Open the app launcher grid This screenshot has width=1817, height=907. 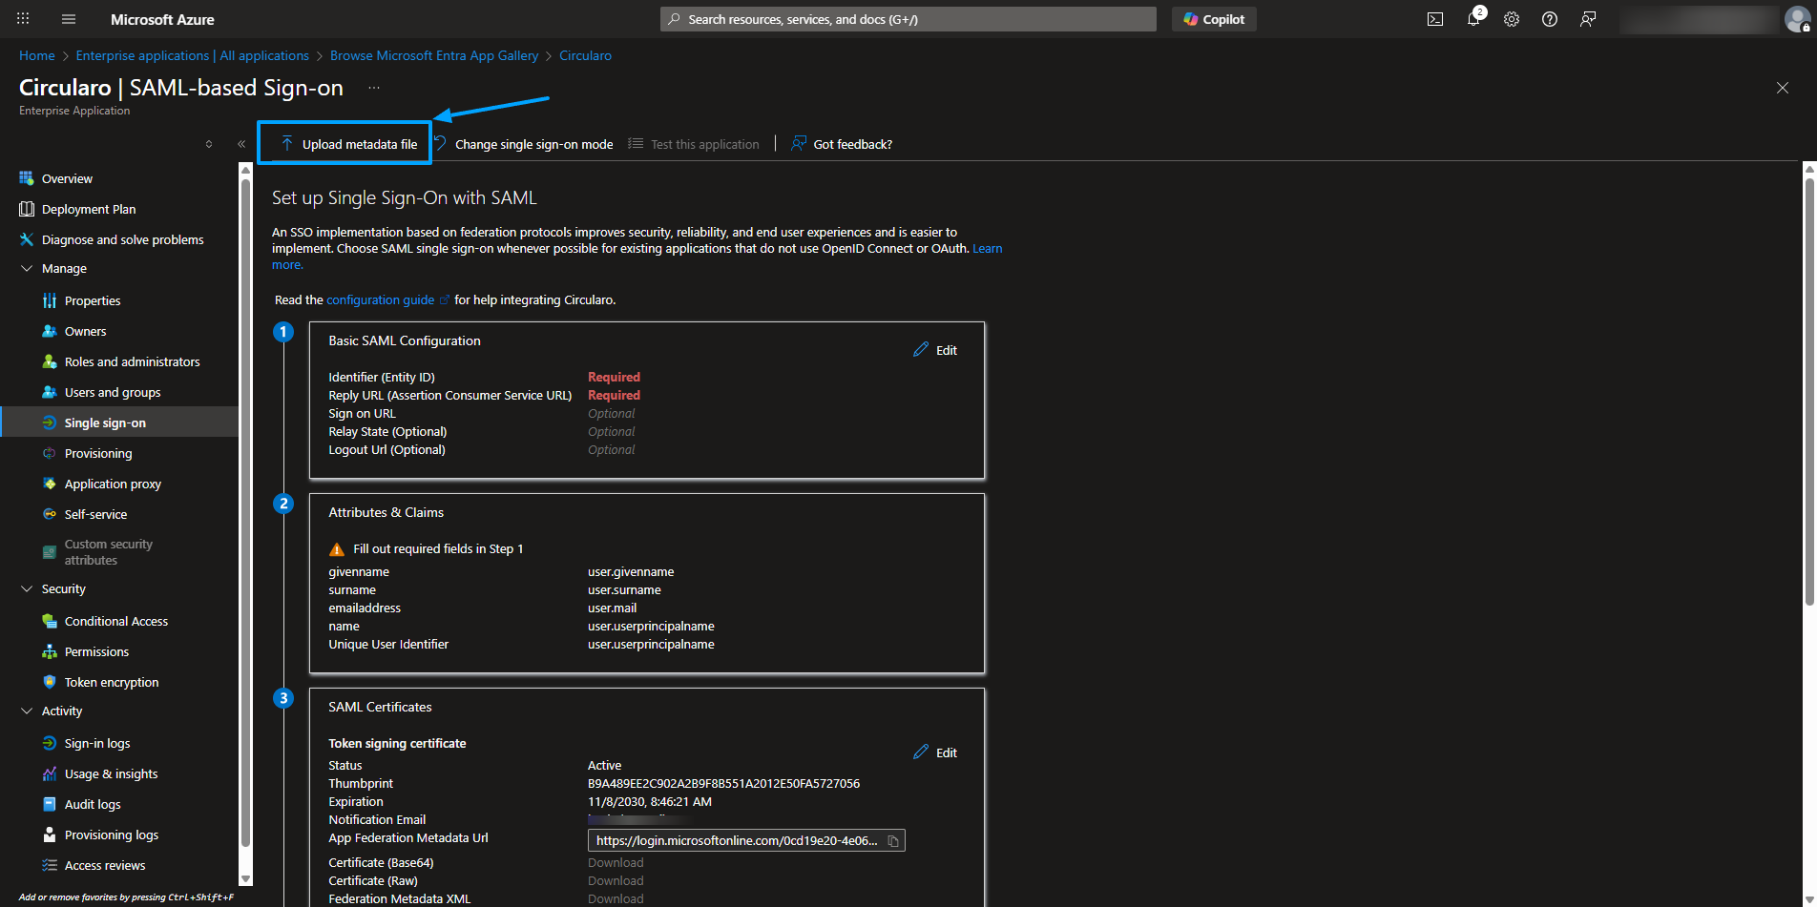point(22,19)
